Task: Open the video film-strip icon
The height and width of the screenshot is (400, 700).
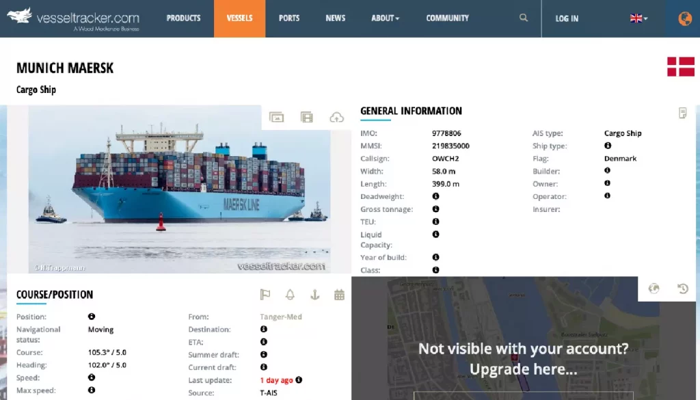Action: point(307,117)
